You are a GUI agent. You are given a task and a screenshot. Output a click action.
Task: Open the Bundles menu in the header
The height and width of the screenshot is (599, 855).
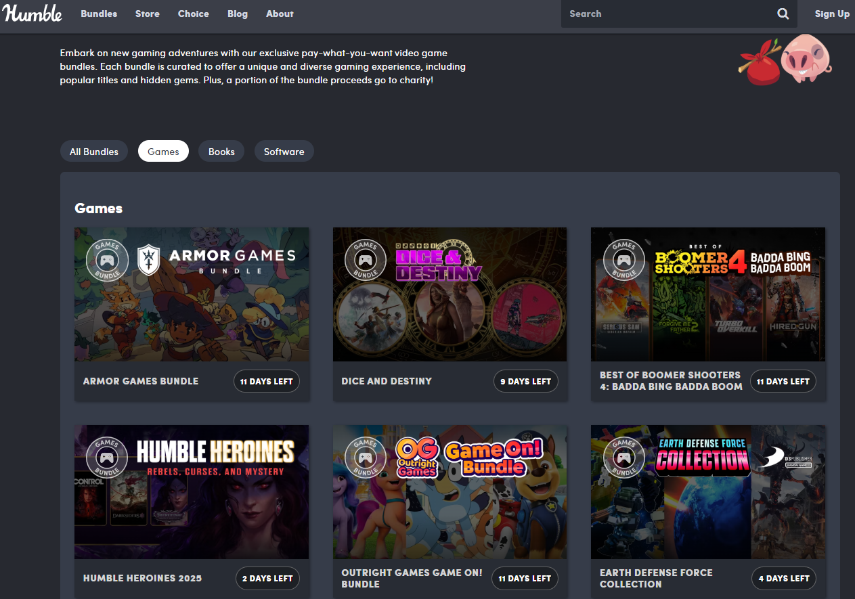point(99,14)
